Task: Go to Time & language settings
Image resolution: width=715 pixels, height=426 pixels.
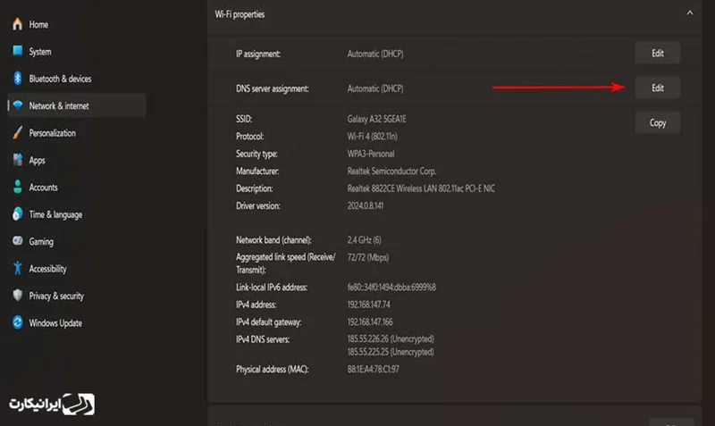Action: pos(55,214)
